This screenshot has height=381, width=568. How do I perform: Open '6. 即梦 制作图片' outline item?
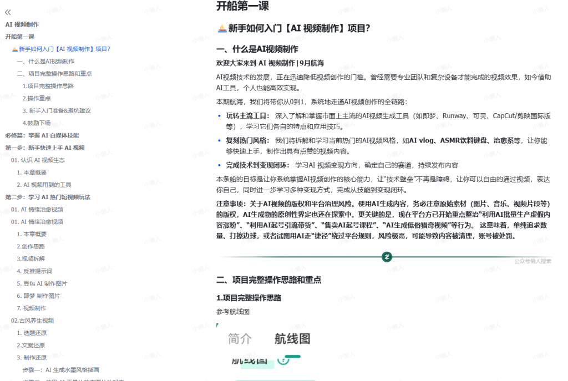[x=38, y=296]
